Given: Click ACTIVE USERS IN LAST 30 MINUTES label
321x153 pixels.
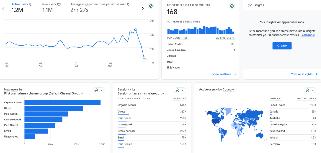Looking at the screenshot, I should (x=188, y=5).
